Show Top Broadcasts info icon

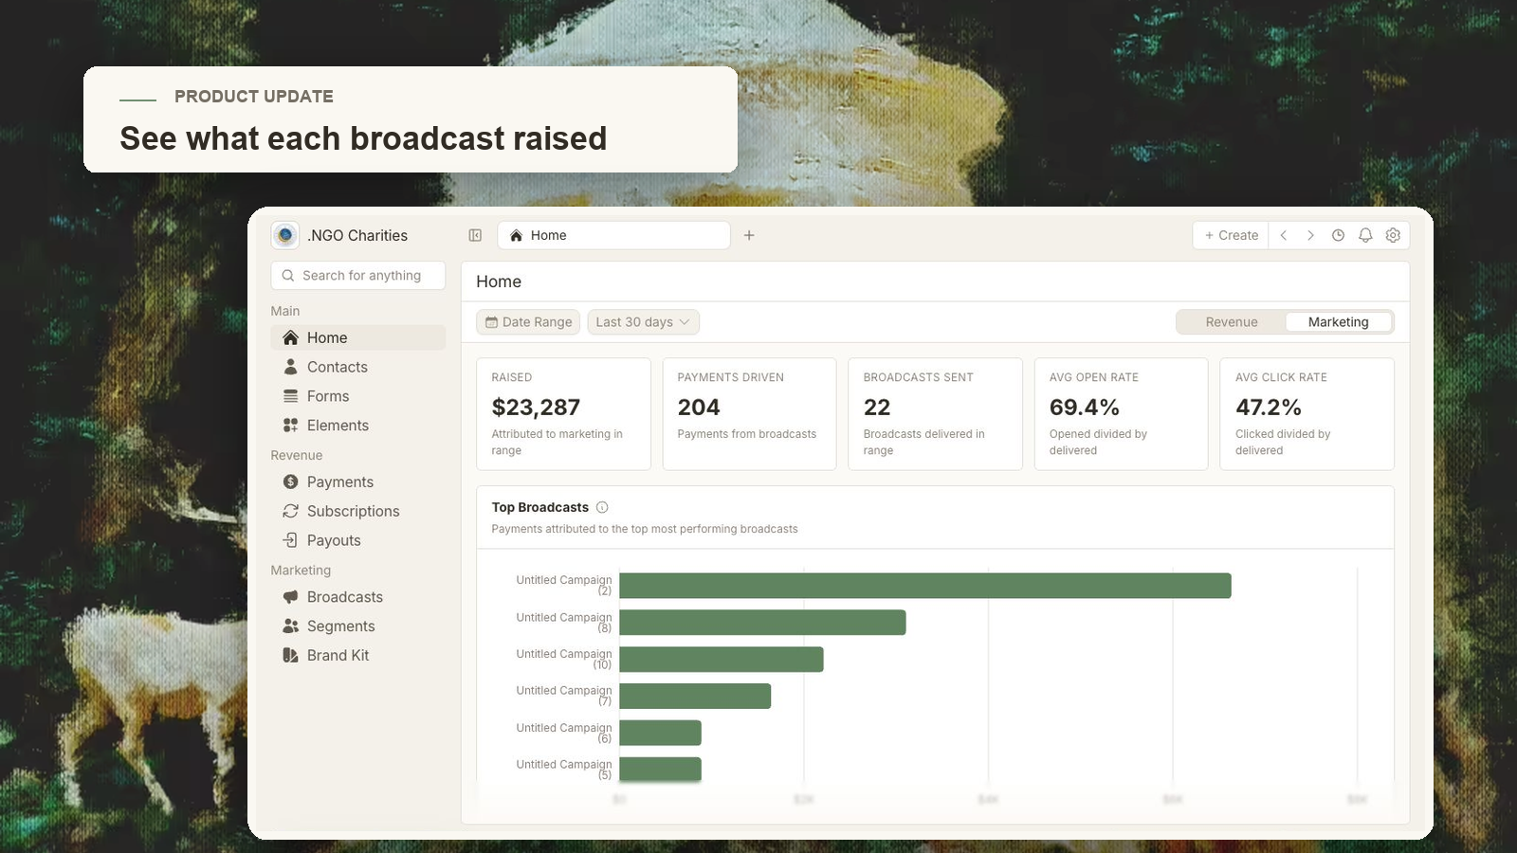coord(602,507)
